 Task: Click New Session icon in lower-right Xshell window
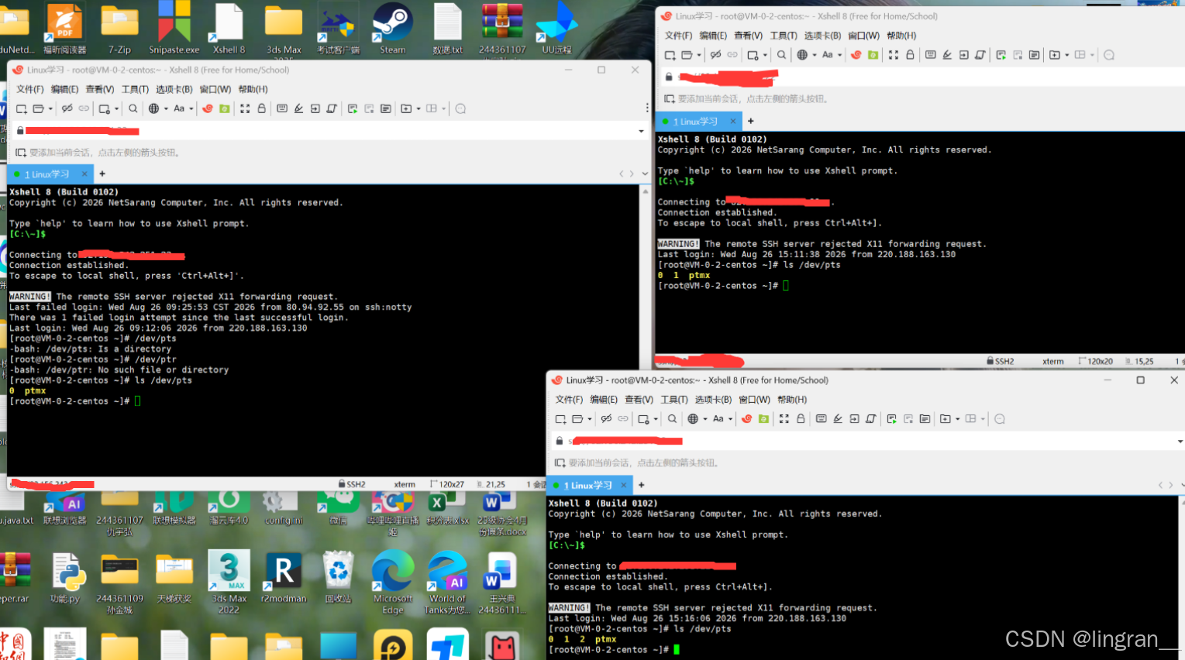click(560, 419)
